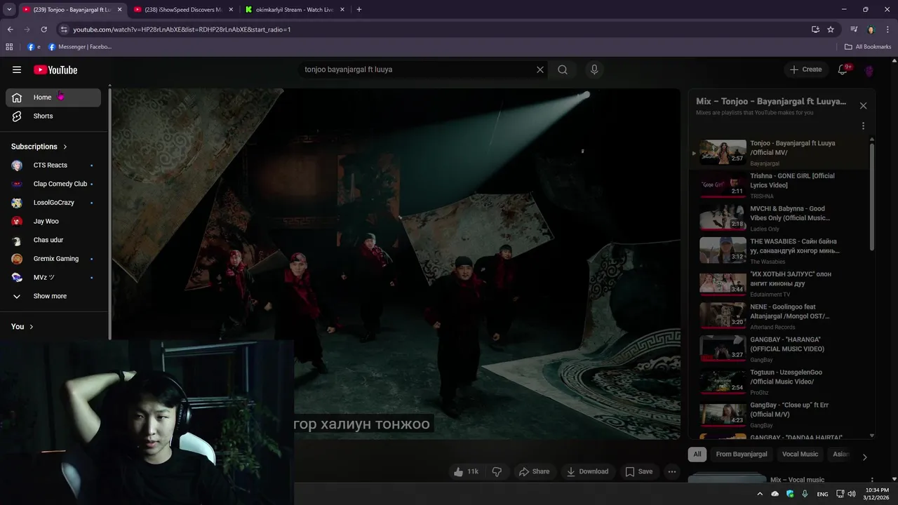
Task: Expand the You section chevron
Action: (31, 327)
